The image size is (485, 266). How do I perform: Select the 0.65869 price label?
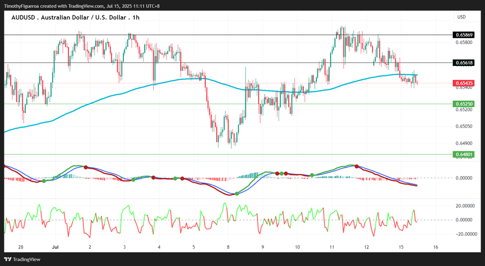463,35
